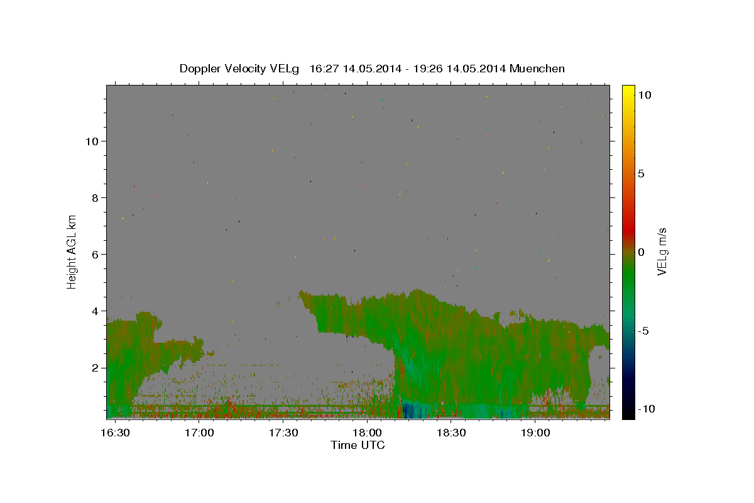
Task: Click the station name 'Muenchen'
Action: tap(538, 69)
